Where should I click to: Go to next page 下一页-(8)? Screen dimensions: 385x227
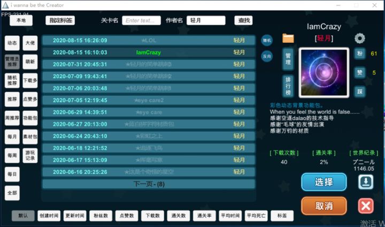[x=149, y=184]
